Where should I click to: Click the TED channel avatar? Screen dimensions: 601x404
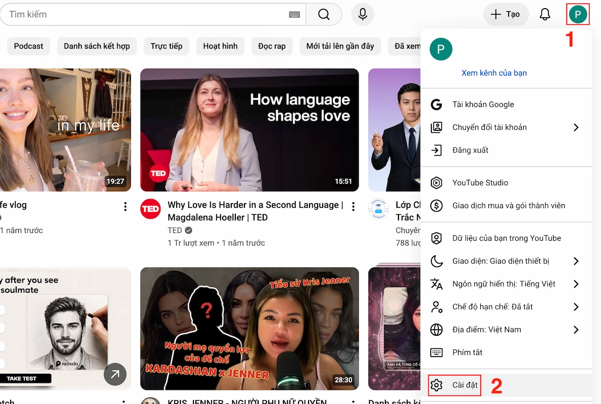tap(151, 209)
